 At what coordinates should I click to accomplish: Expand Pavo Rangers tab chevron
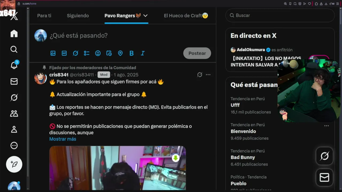click(145, 15)
